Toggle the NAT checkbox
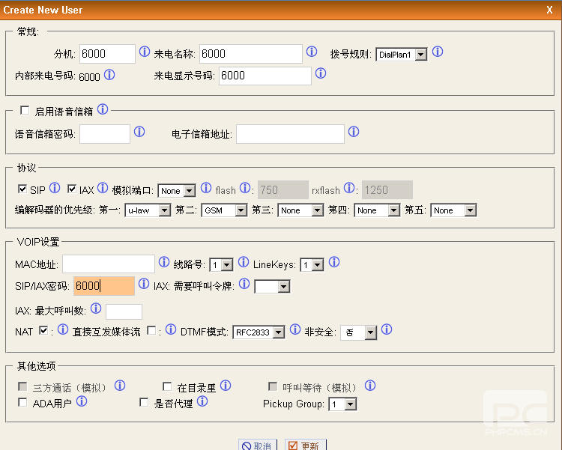Screen dimensions: 562x450 point(43,330)
